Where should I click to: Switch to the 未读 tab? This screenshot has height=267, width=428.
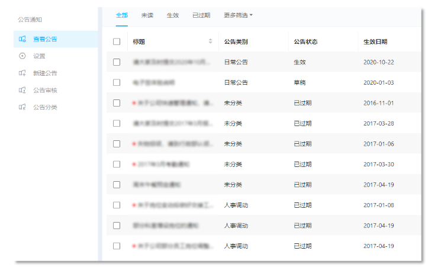coord(147,15)
